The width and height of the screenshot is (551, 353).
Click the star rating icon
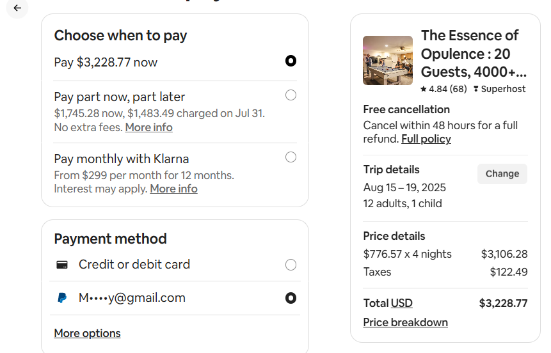pos(424,89)
